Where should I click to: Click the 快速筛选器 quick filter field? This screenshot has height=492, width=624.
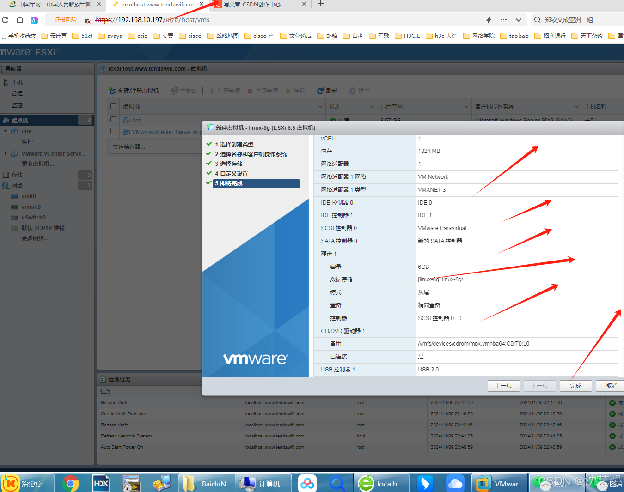[155, 146]
